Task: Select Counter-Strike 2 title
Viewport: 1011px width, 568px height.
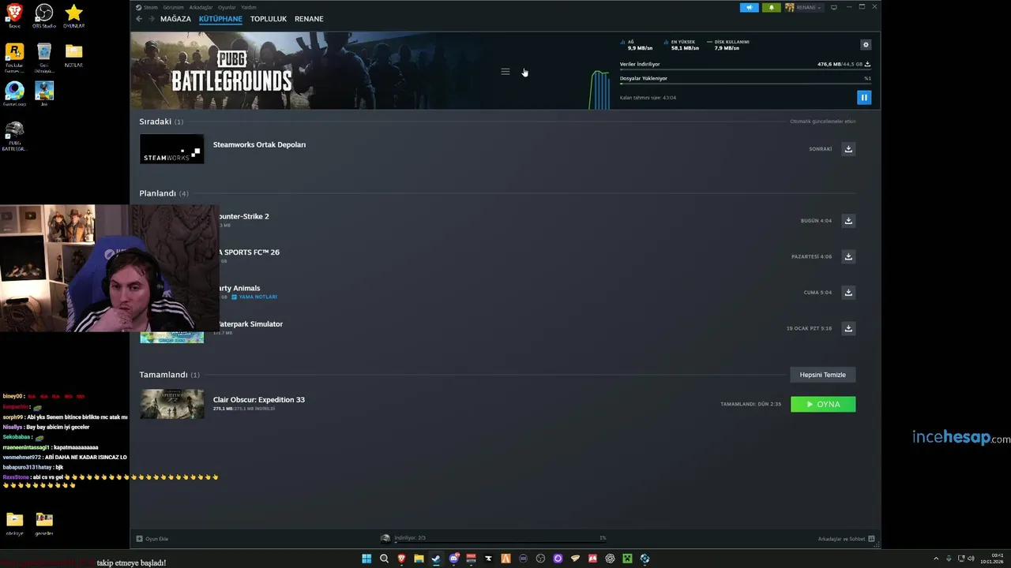Action: coord(244,216)
